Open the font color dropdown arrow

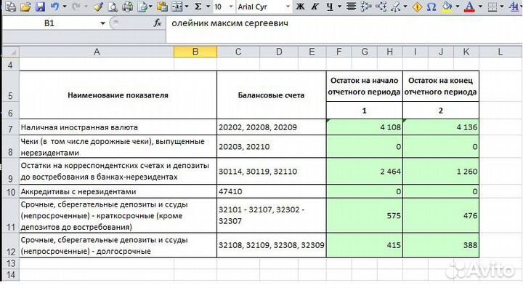[480, 7]
